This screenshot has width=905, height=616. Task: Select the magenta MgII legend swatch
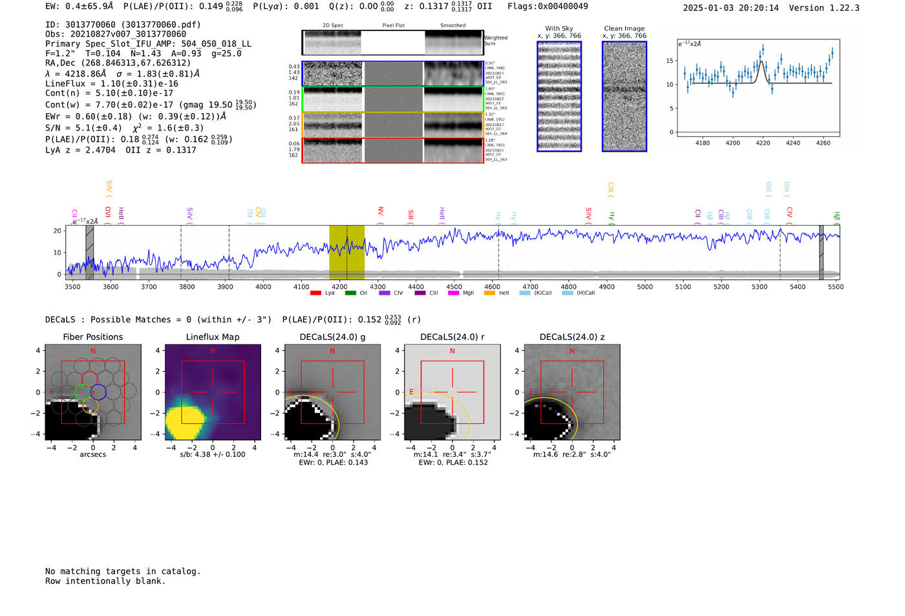tap(453, 293)
